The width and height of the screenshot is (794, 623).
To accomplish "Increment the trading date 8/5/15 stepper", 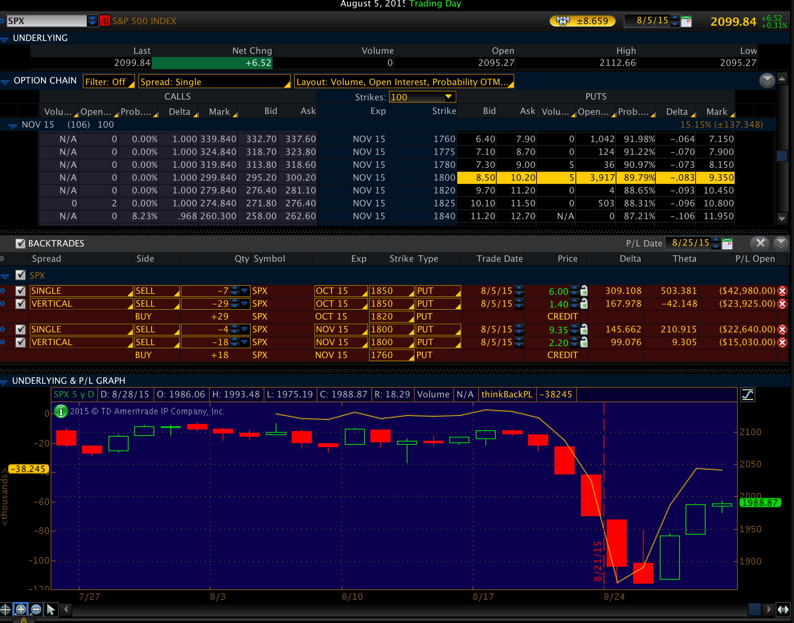I will (675, 18).
